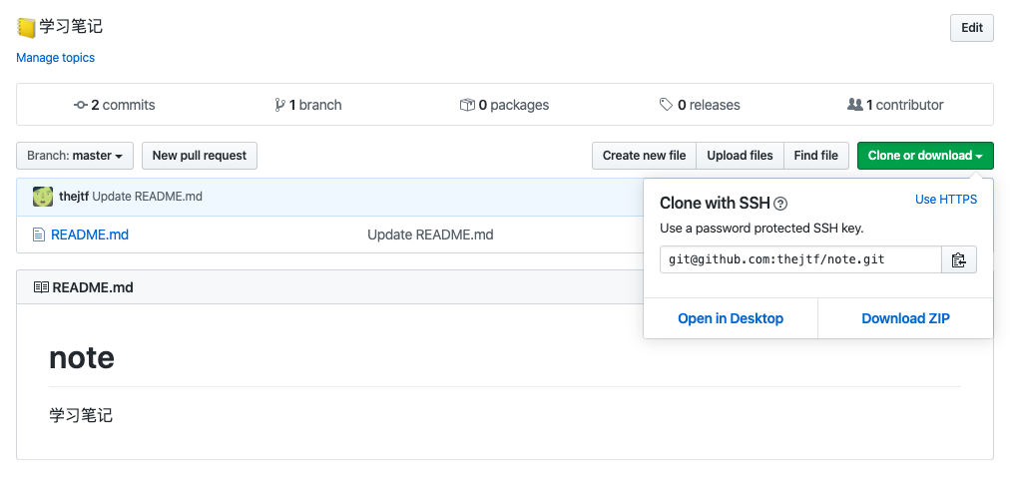
Task: Show the 1 contributor list
Action: click(895, 105)
